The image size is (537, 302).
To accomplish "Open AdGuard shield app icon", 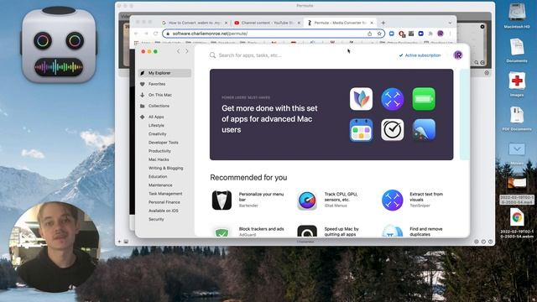I will (x=222, y=232).
